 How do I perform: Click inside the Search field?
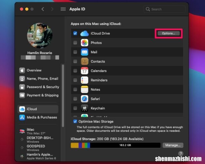click(x=164, y=9)
